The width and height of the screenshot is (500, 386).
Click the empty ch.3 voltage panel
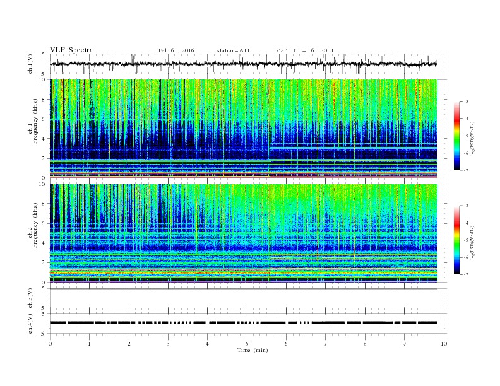[247, 298]
